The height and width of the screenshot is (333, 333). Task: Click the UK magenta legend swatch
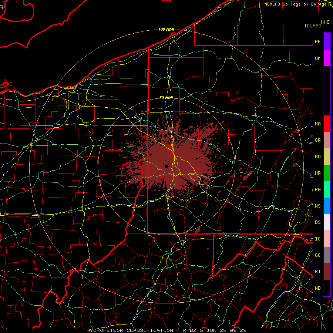[x=327, y=58]
